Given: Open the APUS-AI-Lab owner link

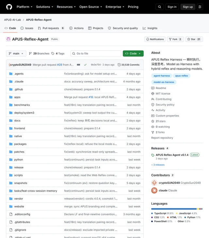Looking at the screenshot, I should pos(12,20).
